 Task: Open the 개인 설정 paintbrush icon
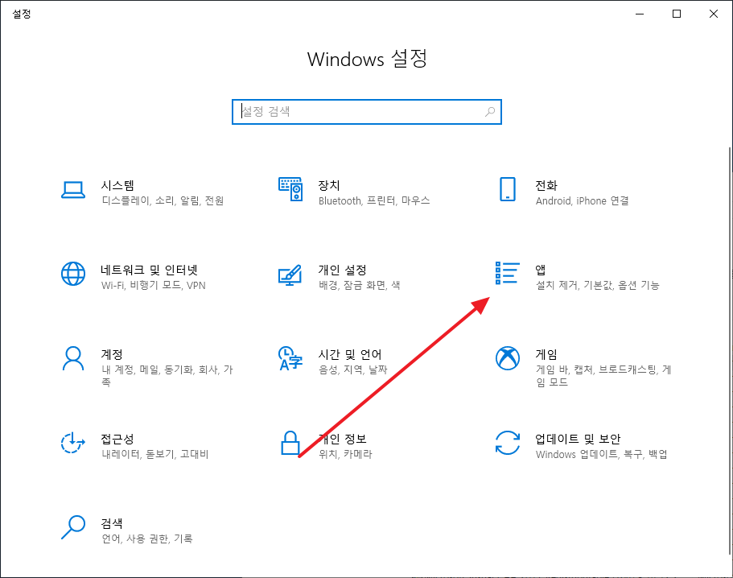click(x=290, y=275)
